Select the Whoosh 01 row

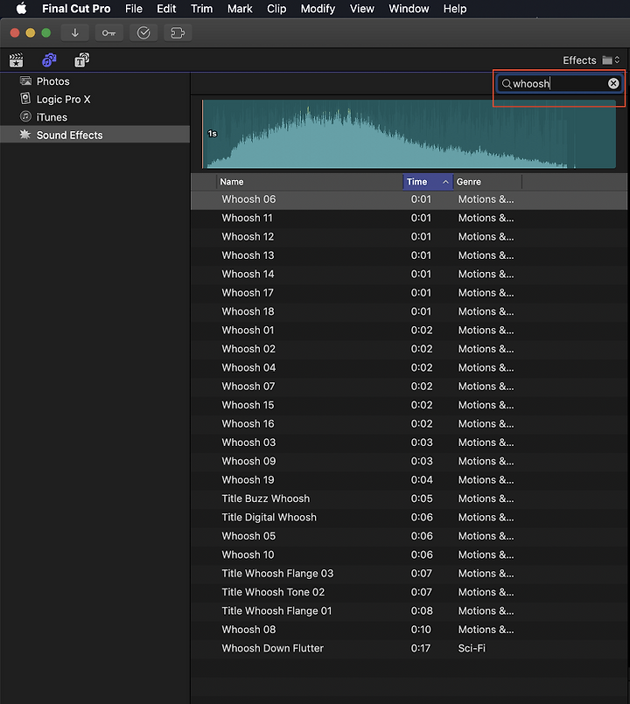[409, 331]
